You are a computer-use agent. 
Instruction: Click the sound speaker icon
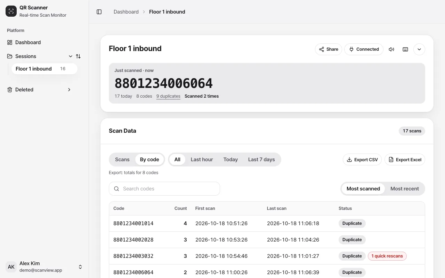(x=391, y=49)
